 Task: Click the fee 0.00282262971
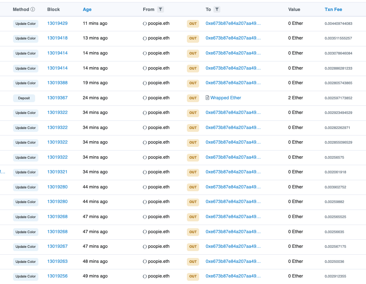point(337,128)
